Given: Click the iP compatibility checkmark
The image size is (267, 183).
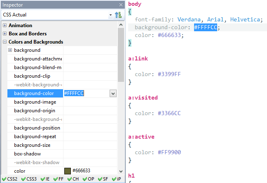Looking at the screenshot, I should point(114,179).
